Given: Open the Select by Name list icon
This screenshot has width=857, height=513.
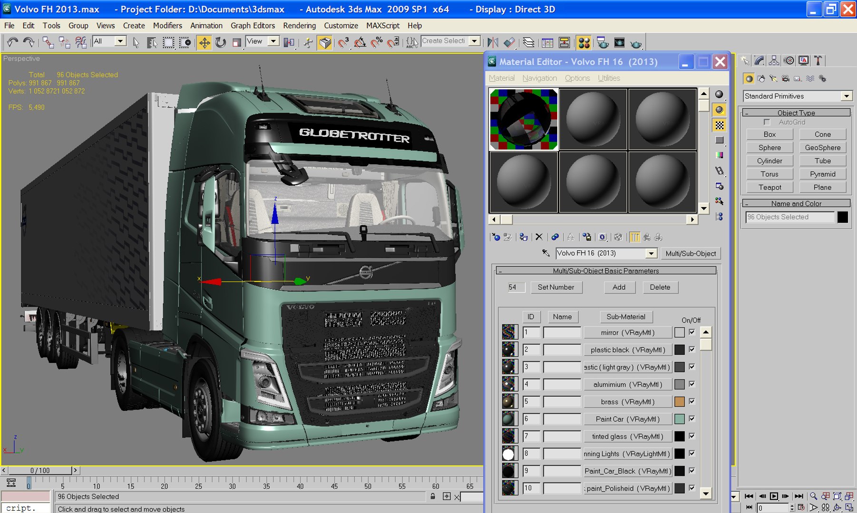Looking at the screenshot, I should [x=152, y=43].
